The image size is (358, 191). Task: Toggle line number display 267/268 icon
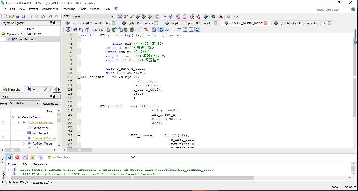point(161,29)
